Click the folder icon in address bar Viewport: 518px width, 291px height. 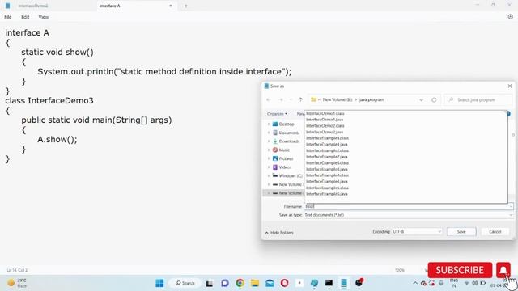(x=313, y=99)
